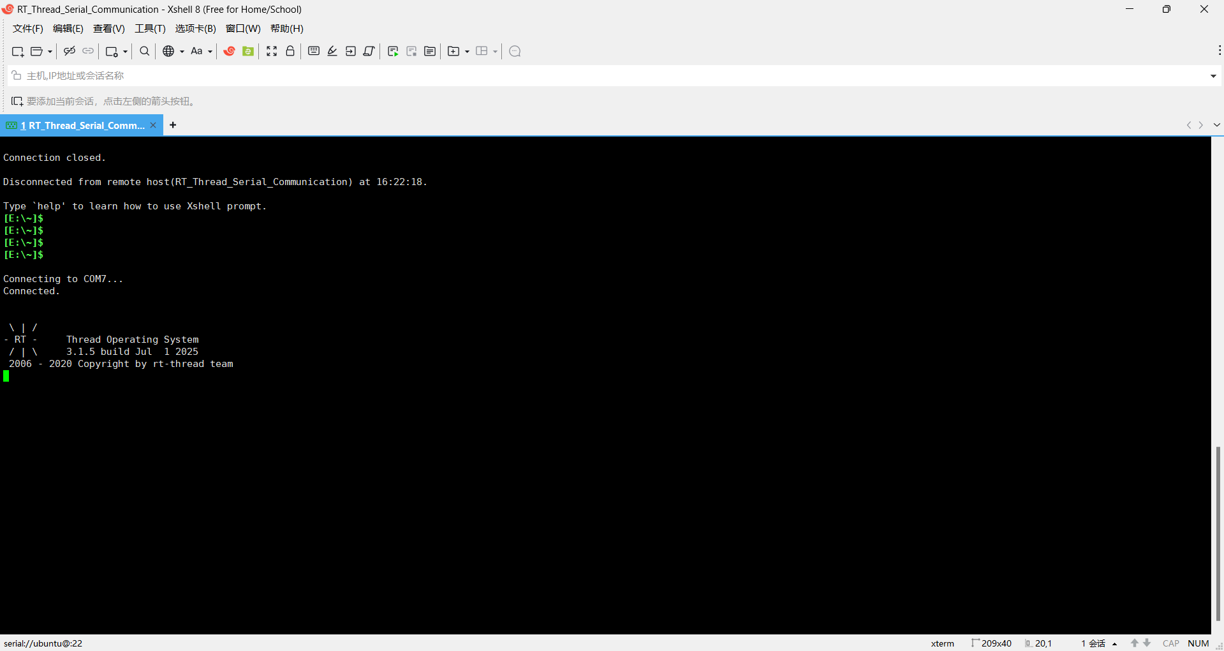Open the 文件(F) menu
This screenshot has height=651, width=1224.
point(28,29)
